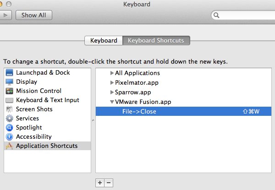Image resolution: width=275 pixels, height=190 pixels.
Task: Click the search magnifier icon
Action: click(x=216, y=15)
